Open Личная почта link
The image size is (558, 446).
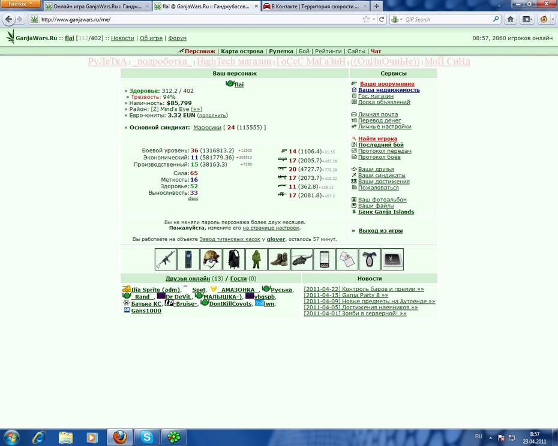pyautogui.click(x=378, y=114)
